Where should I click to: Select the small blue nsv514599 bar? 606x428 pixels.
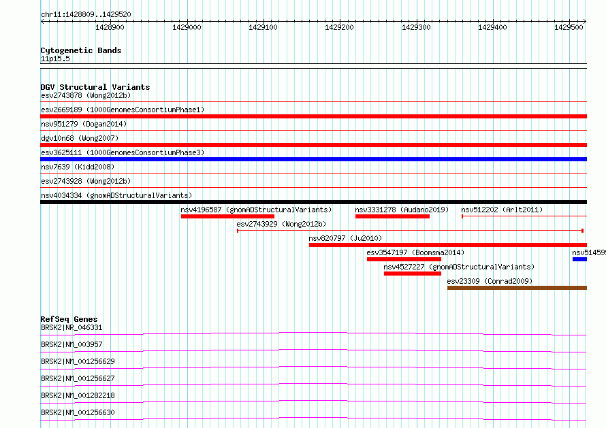click(579, 259)
